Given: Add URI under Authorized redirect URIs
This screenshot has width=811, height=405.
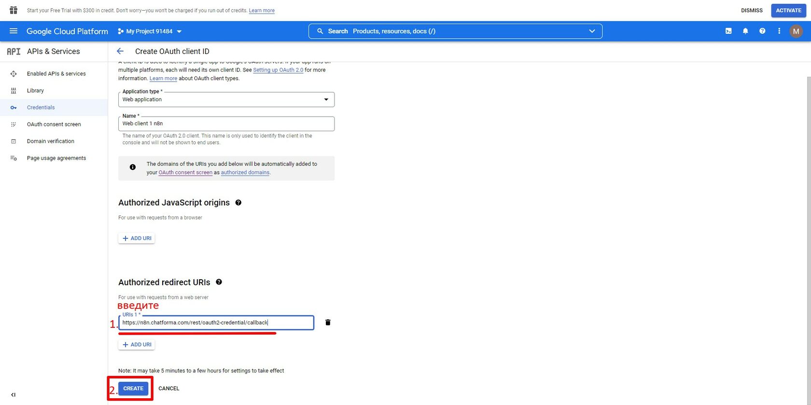Looking at the screenshot, I should click(137, 345).
